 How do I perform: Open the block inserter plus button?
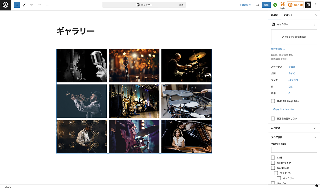17,5
